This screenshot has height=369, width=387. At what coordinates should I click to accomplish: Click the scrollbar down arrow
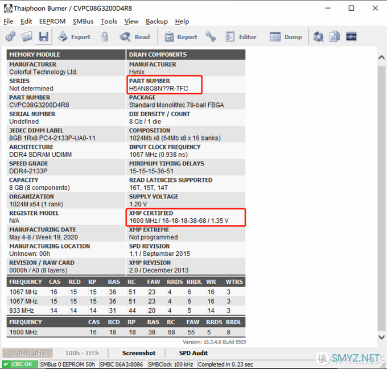pos(381,337)
